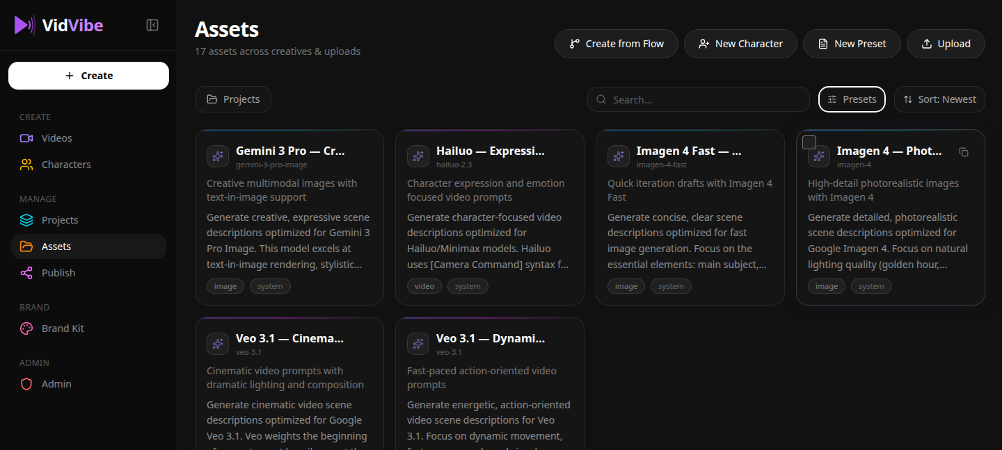Click the gemini-3-pro-image model label
This screenshot has width=1002, height=450.
[271, 165]
